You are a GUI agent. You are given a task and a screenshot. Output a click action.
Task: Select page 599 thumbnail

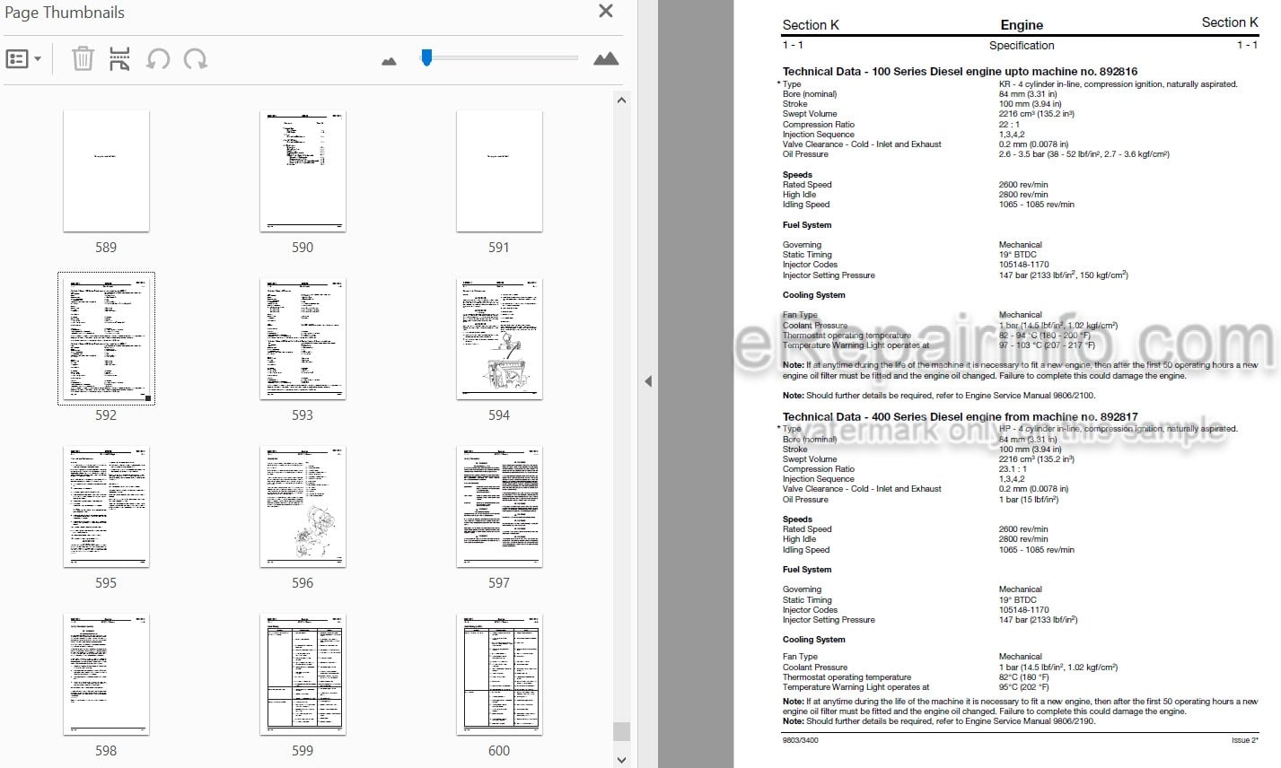pyautogui.click(x=303, y=675)
